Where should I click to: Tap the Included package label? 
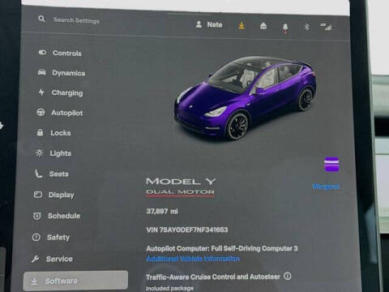tap(169, 288)
